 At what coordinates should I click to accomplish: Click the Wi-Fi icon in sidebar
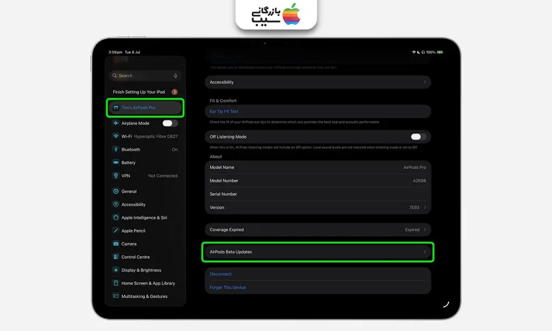tap(116, 136)
